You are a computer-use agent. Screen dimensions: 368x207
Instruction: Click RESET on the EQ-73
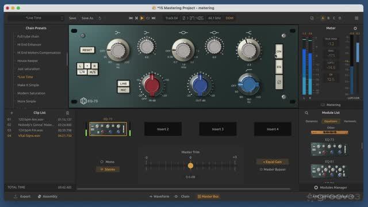pyautogui.click(x=87, y=50)
